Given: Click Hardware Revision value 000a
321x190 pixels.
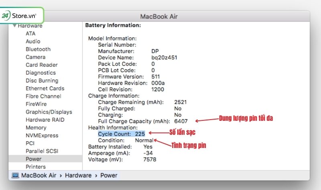Looking at the screenshot, I should [x=158, y=83].
